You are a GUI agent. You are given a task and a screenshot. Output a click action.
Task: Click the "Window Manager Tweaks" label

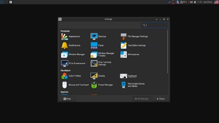click(x=106, y=55)
